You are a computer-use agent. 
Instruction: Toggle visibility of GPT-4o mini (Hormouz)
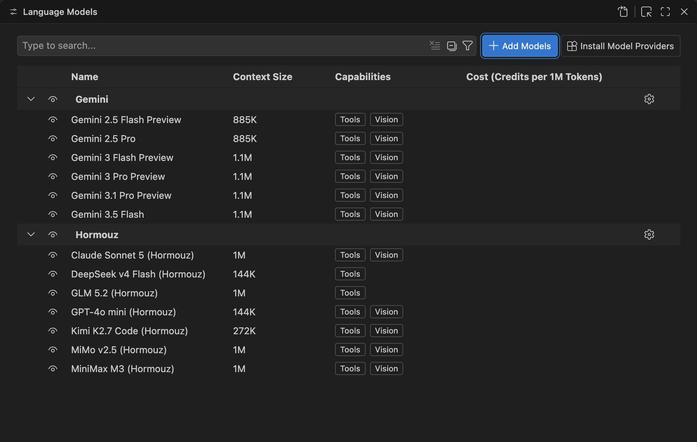click(x=53, y=312)
